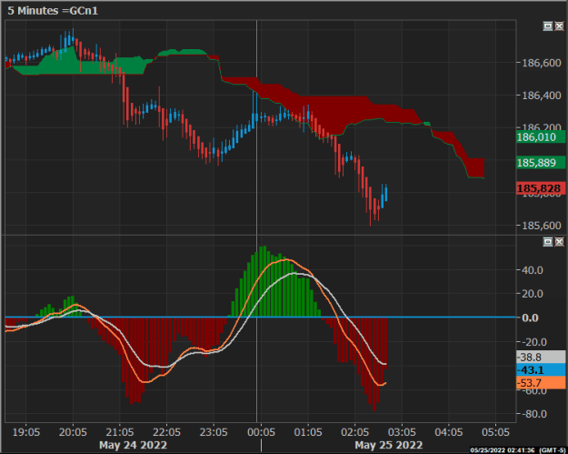Click the orange -53.7 MACD value label
The image size is (568, 454).
coord(541,382)
